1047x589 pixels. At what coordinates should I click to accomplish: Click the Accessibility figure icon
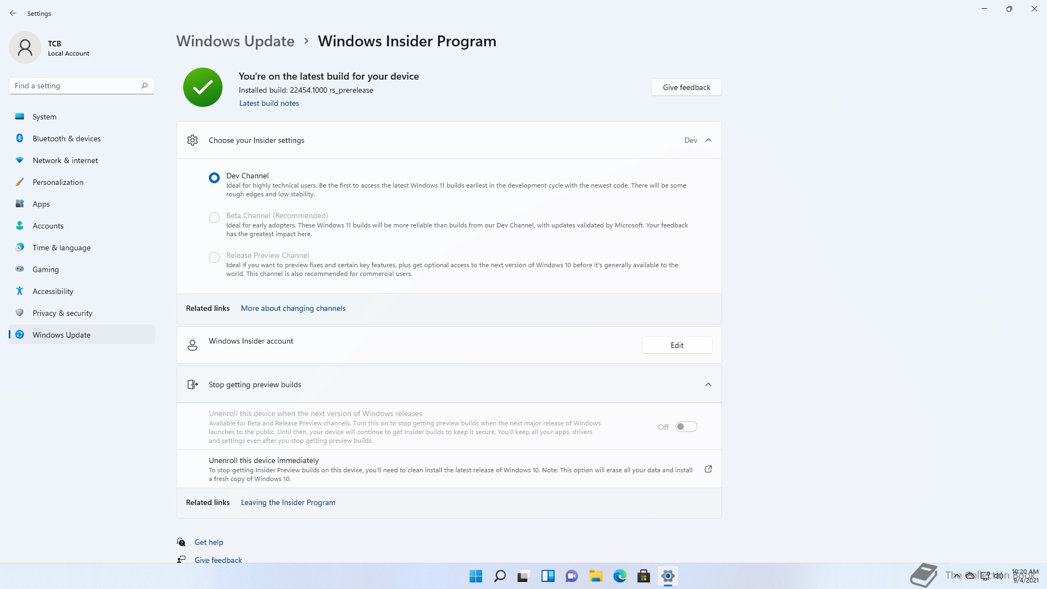(20, 291)
